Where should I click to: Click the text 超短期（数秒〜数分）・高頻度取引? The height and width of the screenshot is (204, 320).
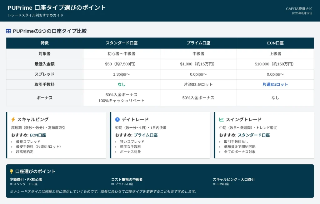click(x=38, y=128)
